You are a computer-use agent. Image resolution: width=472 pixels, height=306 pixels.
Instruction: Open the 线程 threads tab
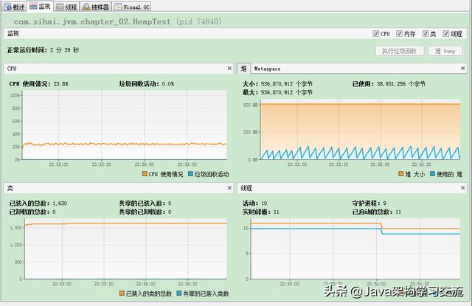tap(66, 7)
